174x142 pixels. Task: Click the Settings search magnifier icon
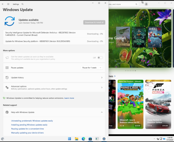coord(23,4)
